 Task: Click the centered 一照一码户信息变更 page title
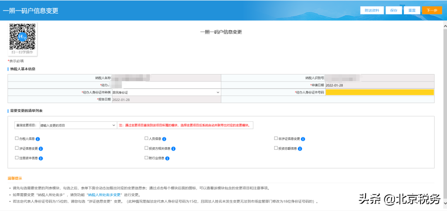pos(221,32)
